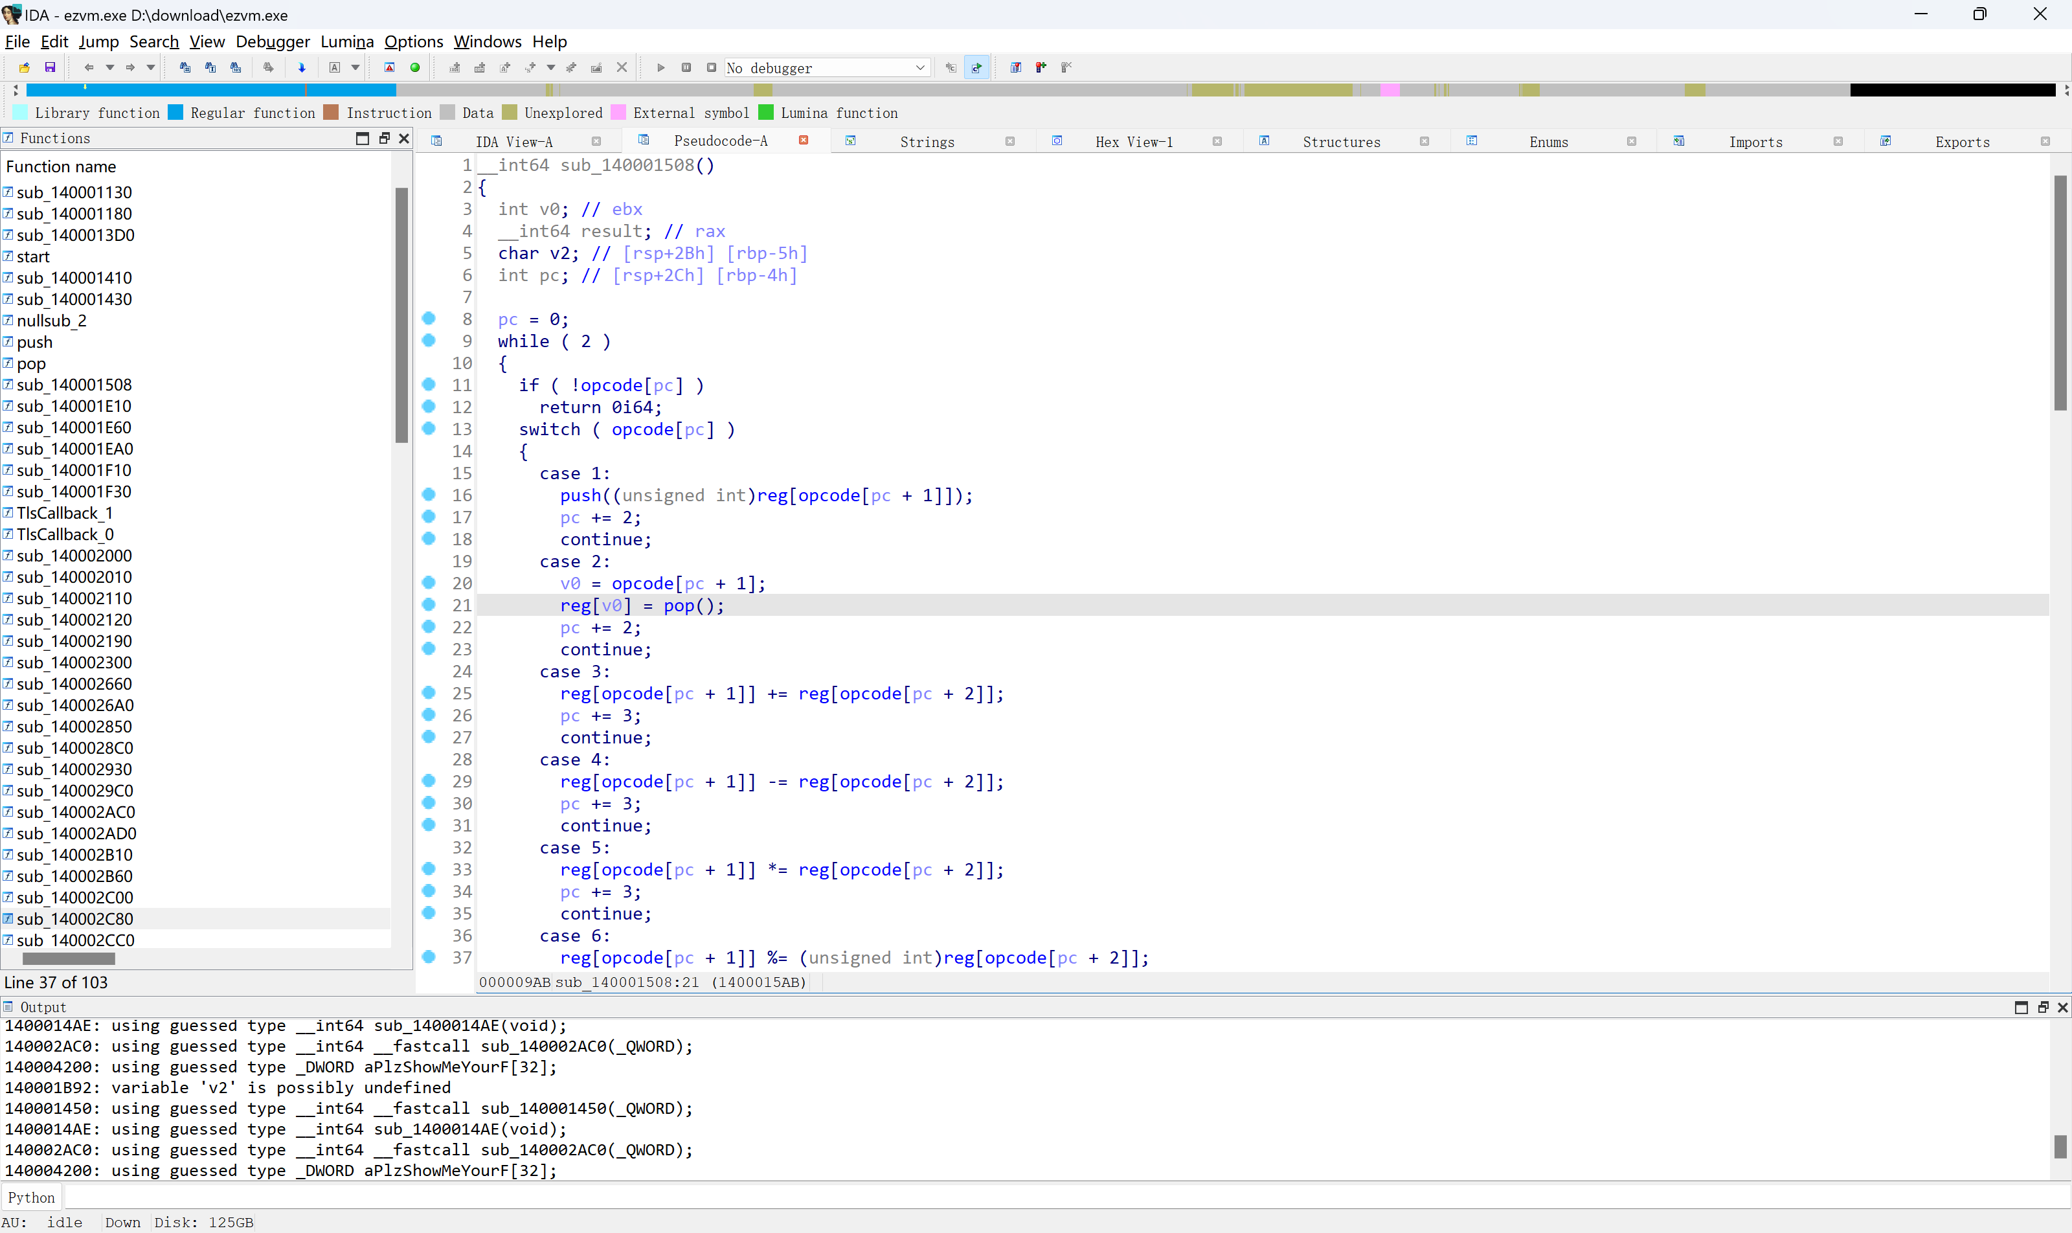This screenshot has height=1233, width=2072.
Task: Toggle breakpoint dot on line 21
Action: 429,604
